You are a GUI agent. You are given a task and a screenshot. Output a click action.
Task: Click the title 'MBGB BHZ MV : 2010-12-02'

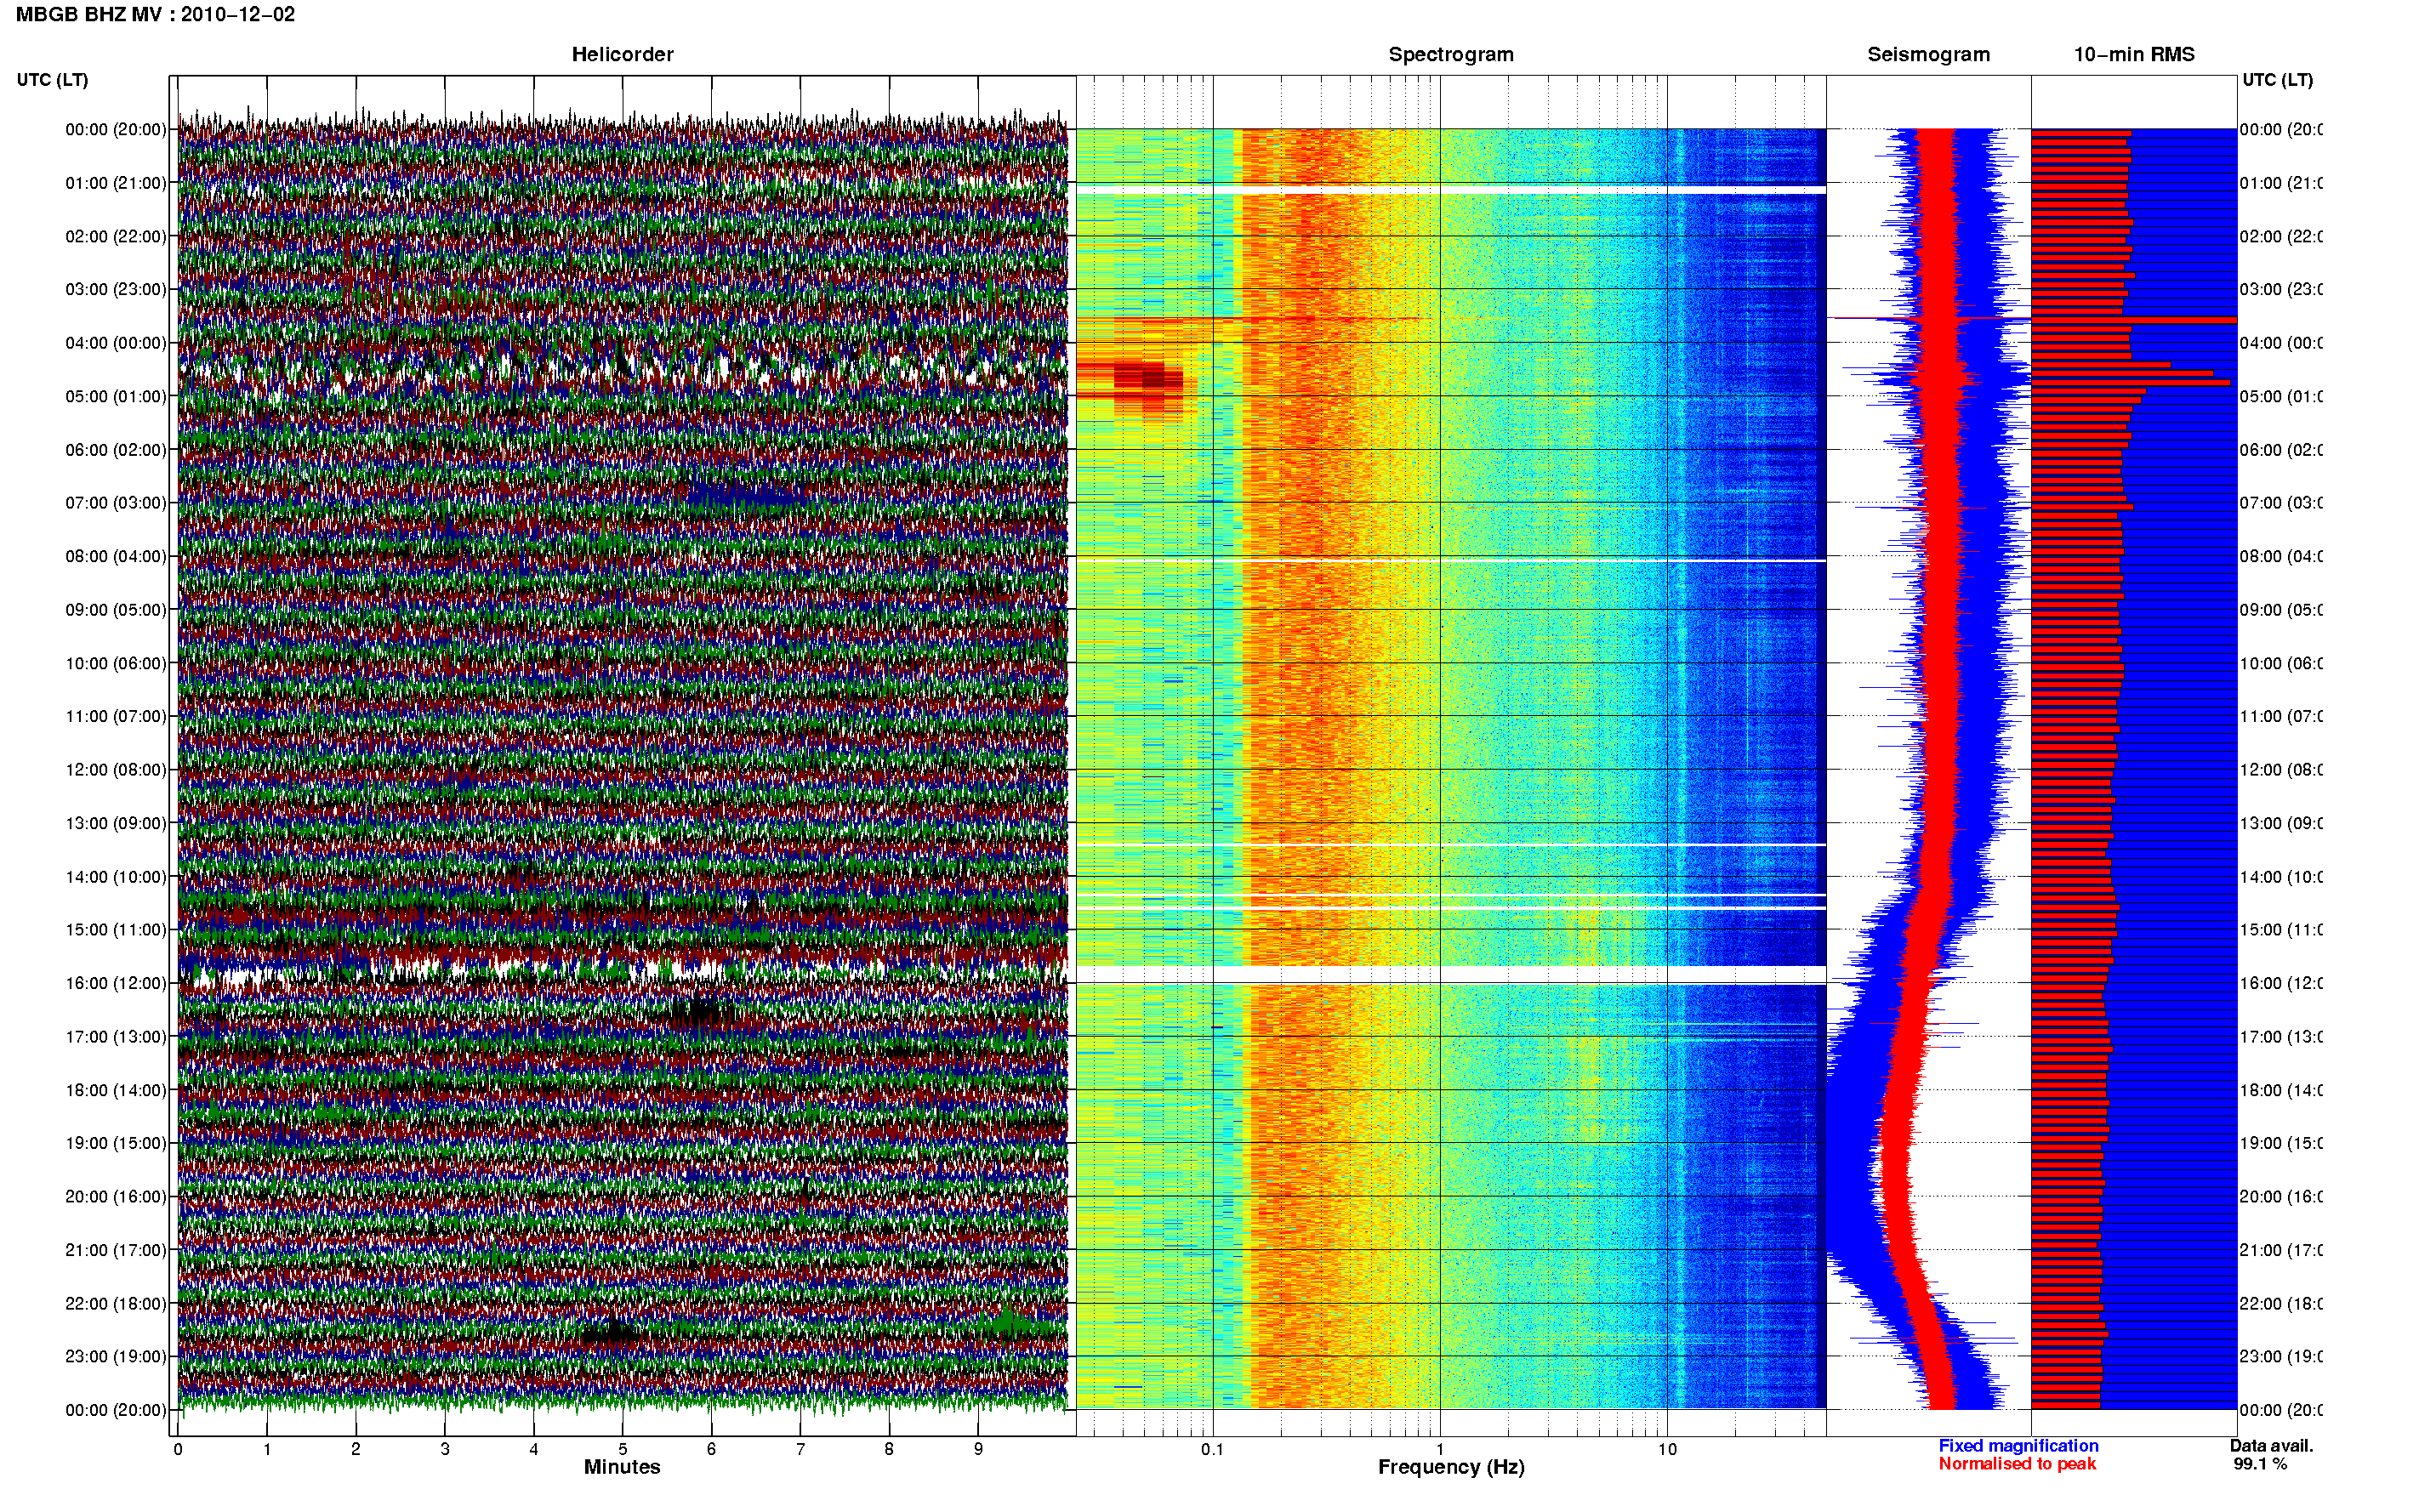[x=156, y=15]
